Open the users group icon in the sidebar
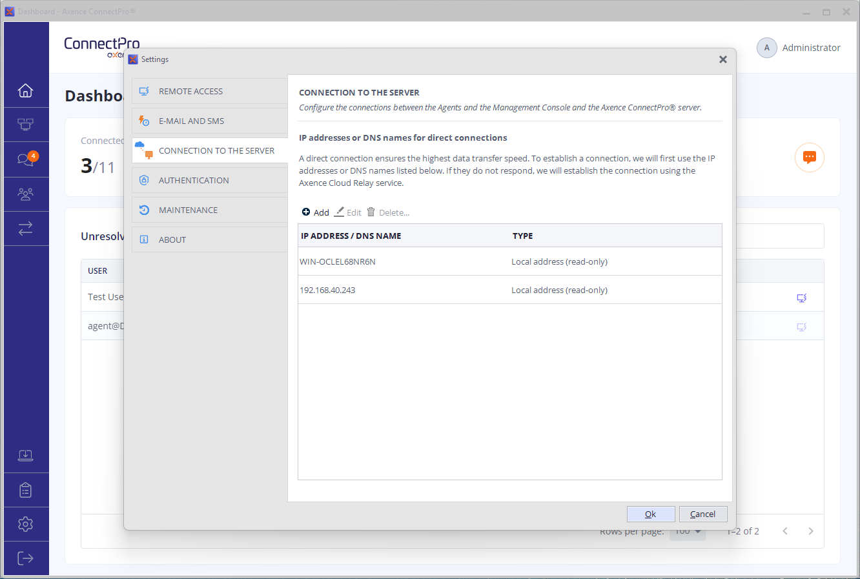Image resolution: width=860 pixels, height=579 pixels. tap(26, 194)
